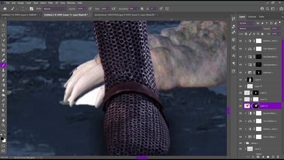Toggle lock transparent pixels
284x160 pixels.
(x=246, y=34)
